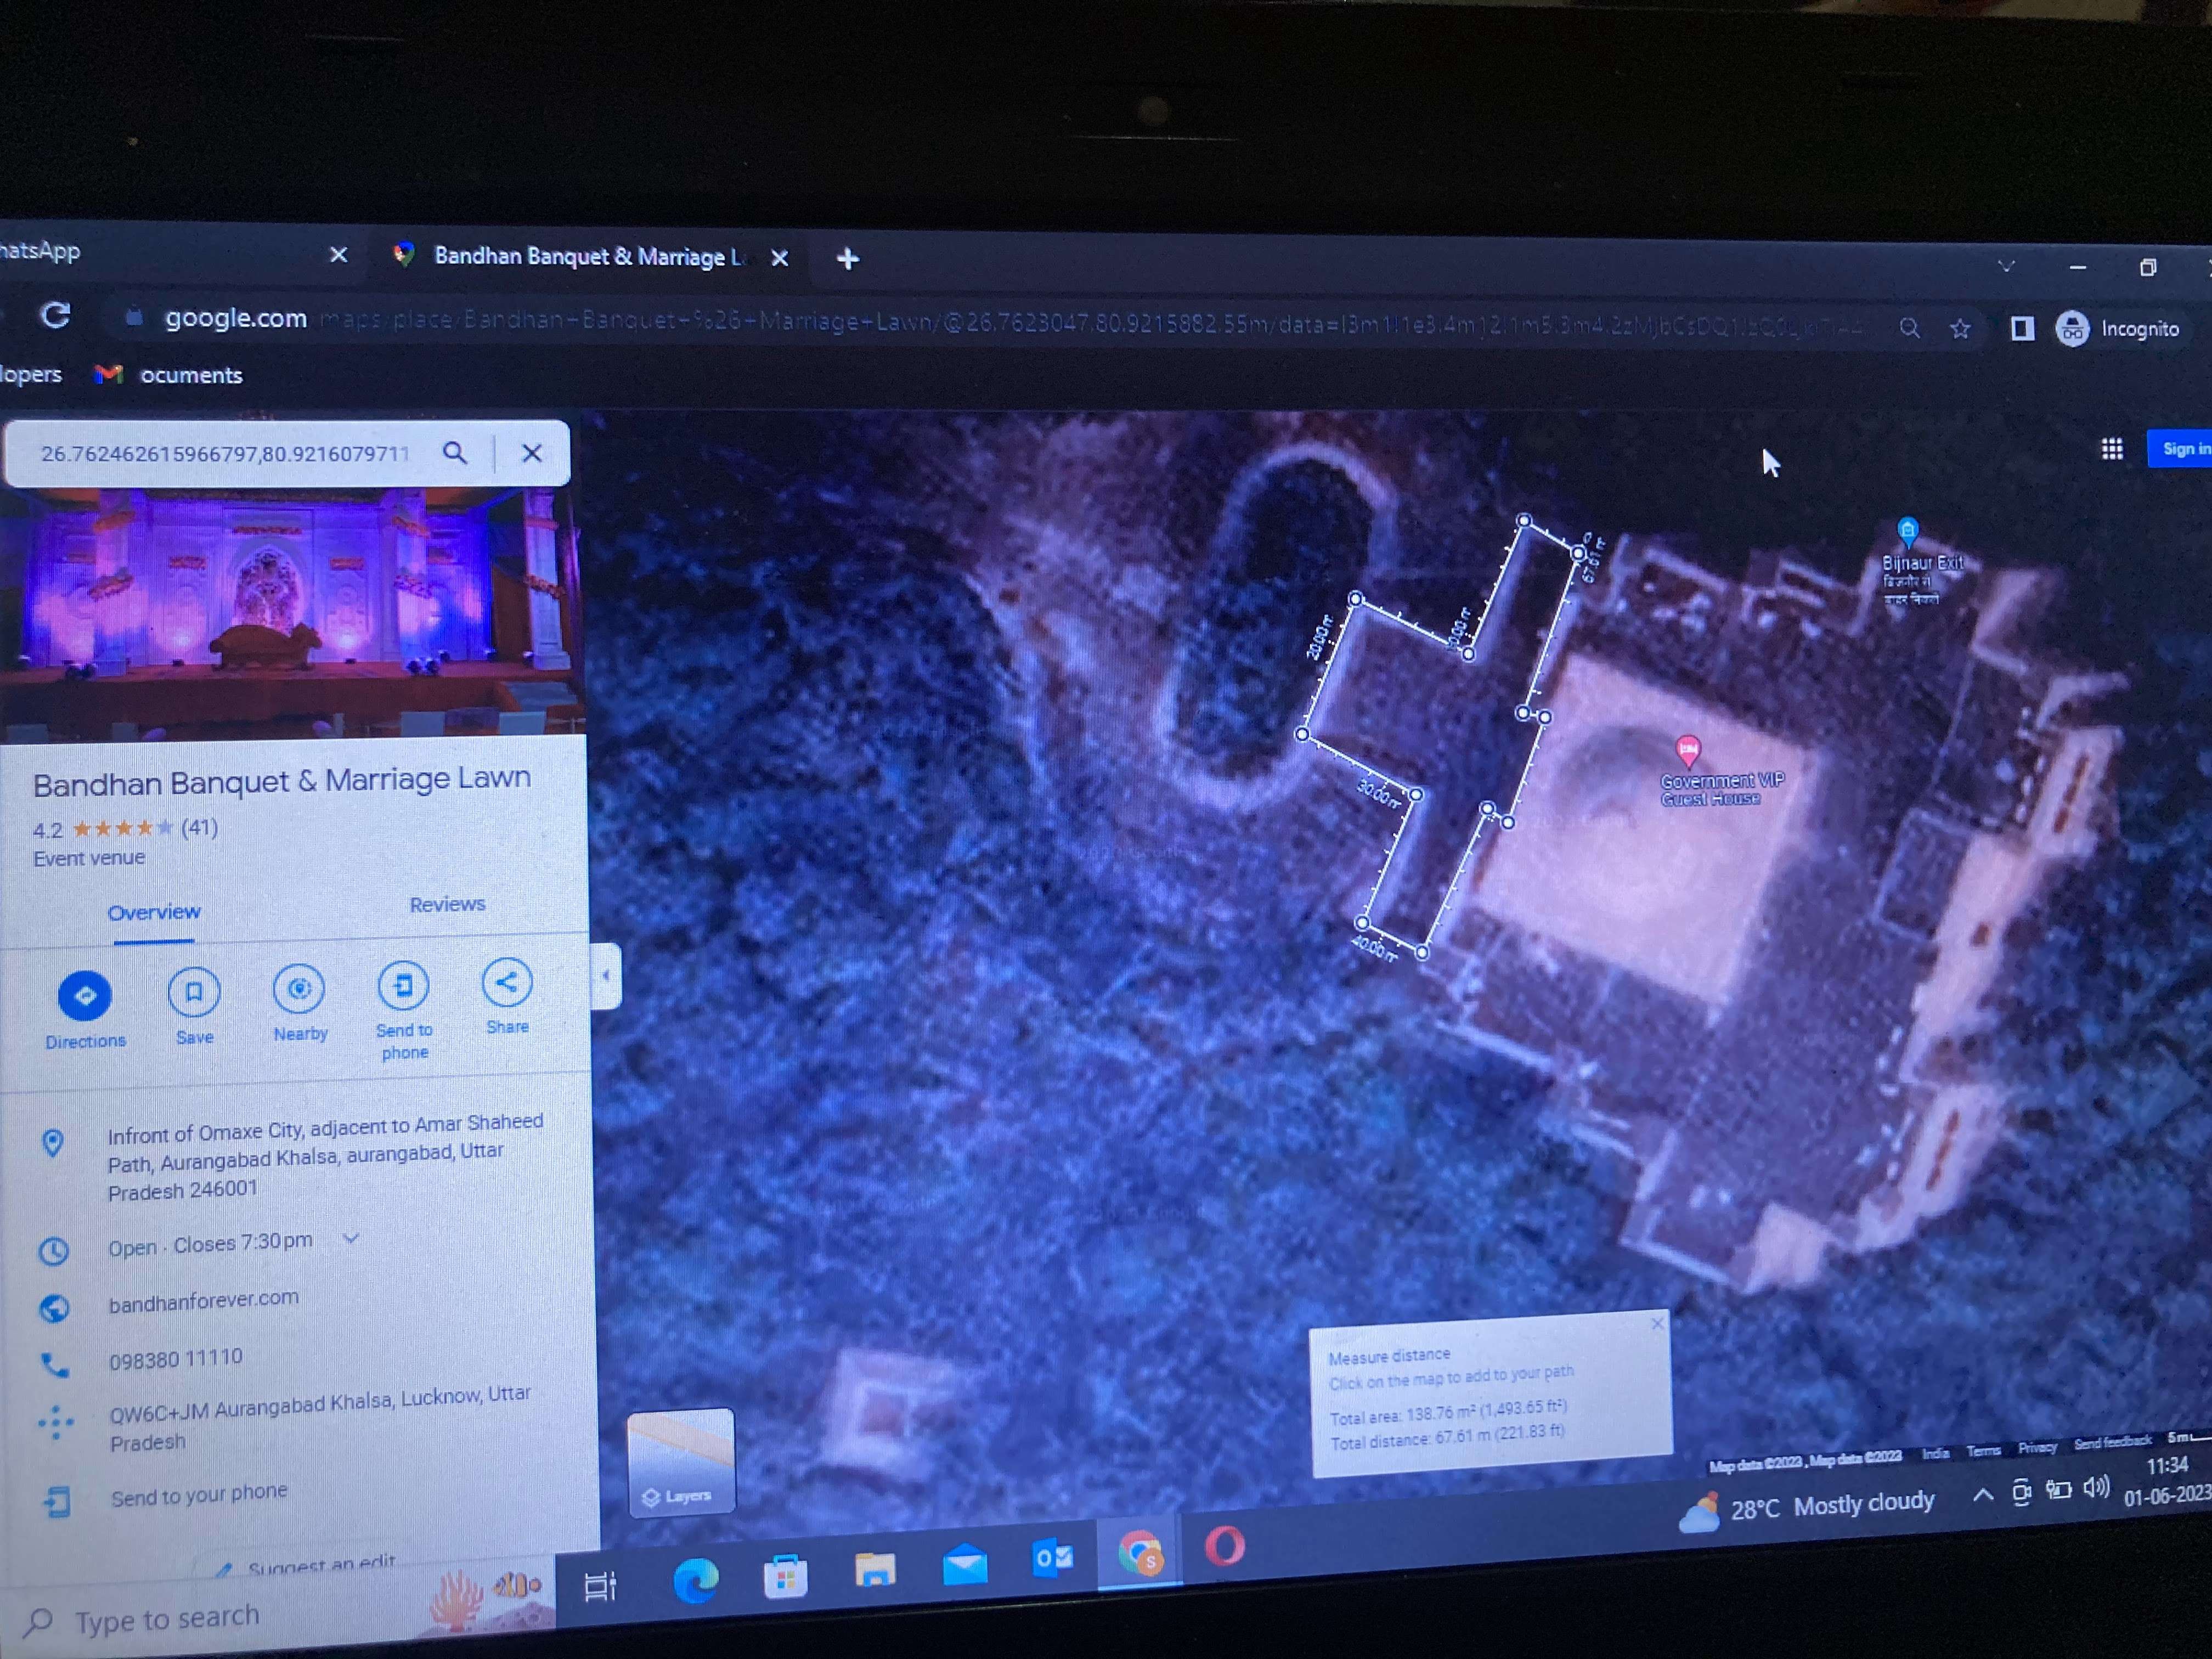Click the google.com address bar
The width and height of the screenshot is (2212, 1659).
[x=1000, y=322]
